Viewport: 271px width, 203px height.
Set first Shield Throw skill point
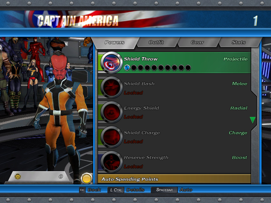pos(127,68)
